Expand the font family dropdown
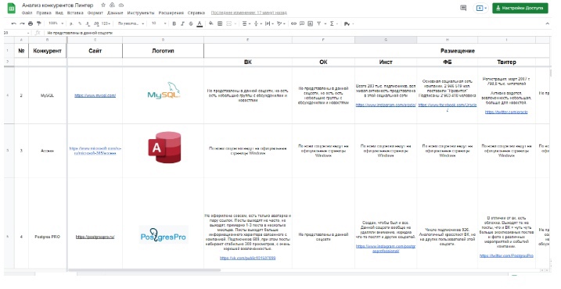The width and height of the screenshot is (561, 289). tap(131, 23)
